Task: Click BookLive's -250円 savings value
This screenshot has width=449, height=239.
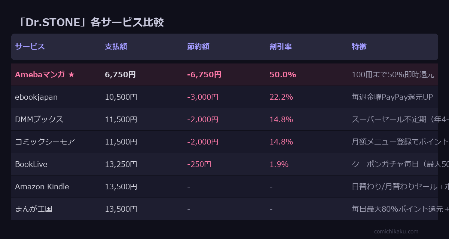Action: pyautogui.click(x=199, y=164)
